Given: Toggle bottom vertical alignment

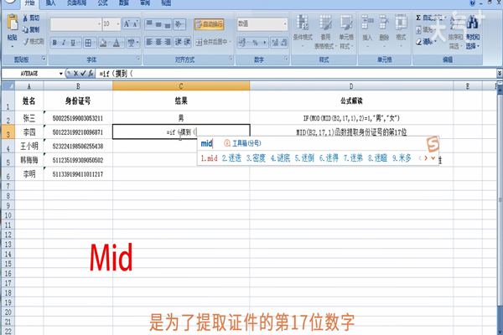Looking at the screenshot, I should tap(168, 24).
